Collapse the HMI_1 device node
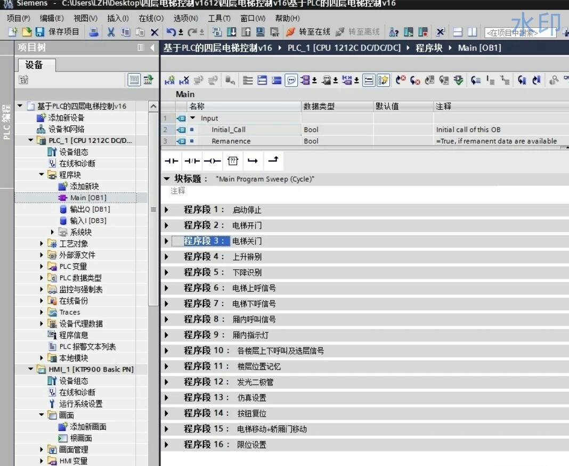This screenshot has width=569, height=466. pyautogui.click(x=30, y=369)
